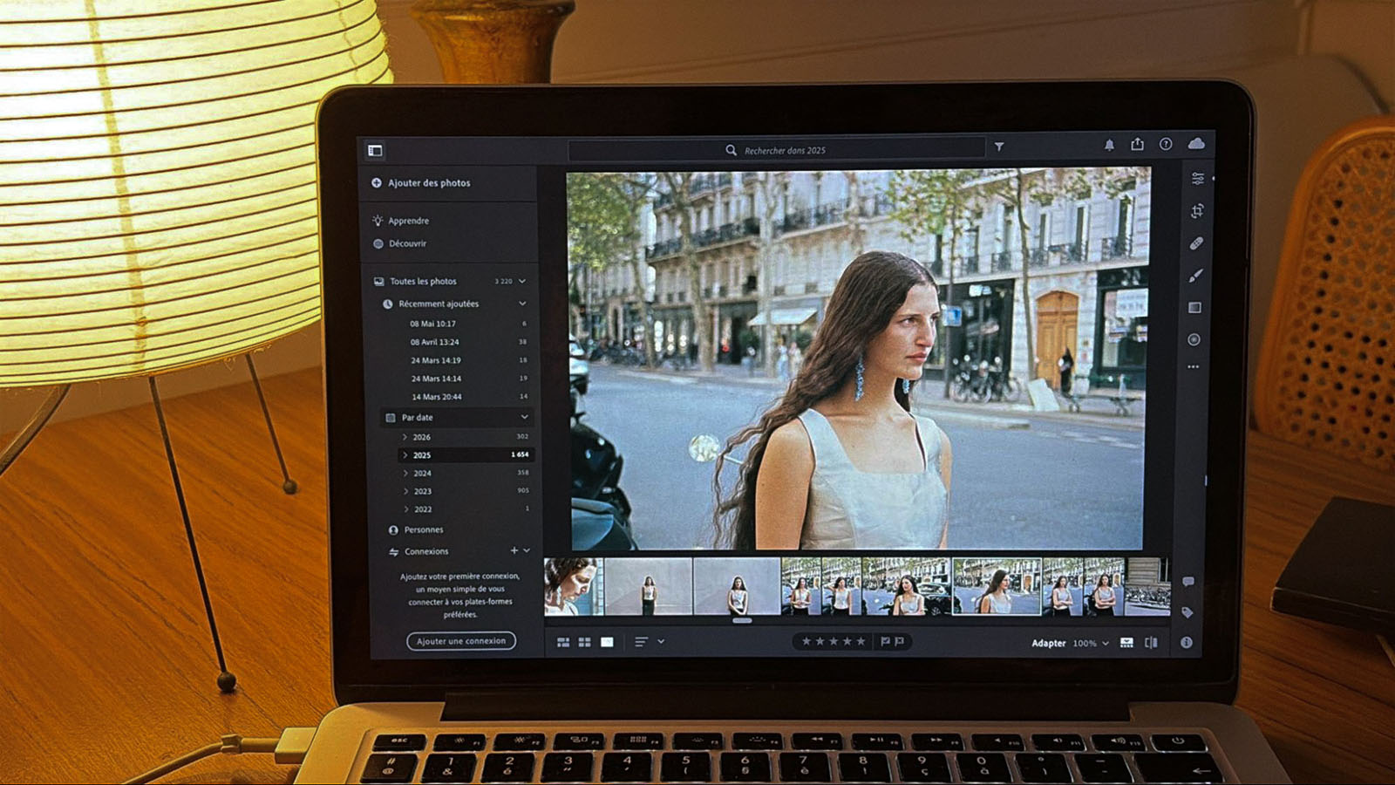Click the calendar icon beside Par date
1395x785 pixels.
click(x=390, y=418)
